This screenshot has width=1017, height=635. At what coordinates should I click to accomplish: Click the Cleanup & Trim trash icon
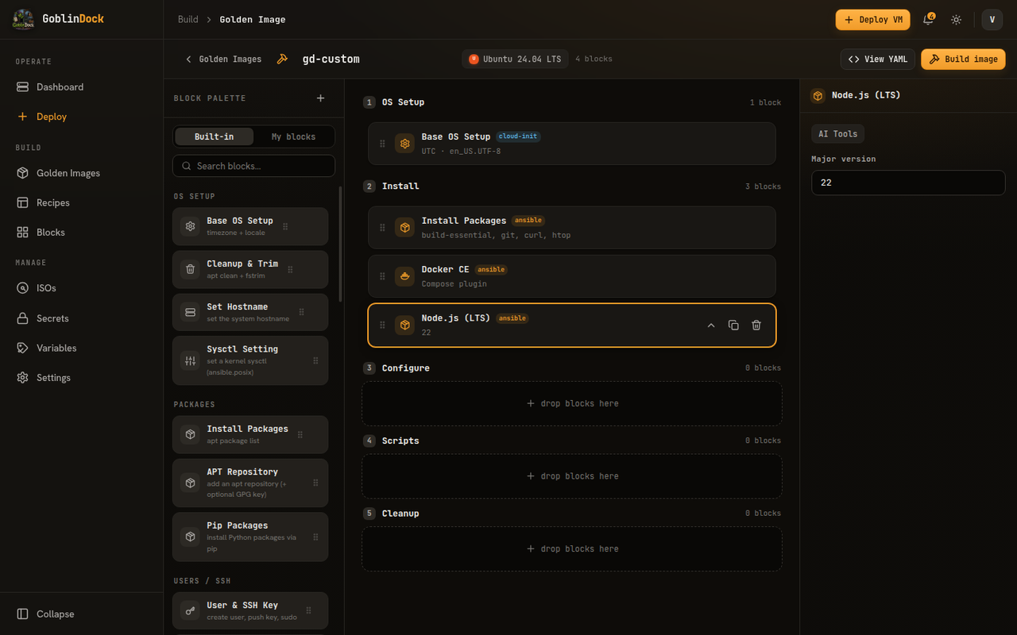(x=190, y=269)
